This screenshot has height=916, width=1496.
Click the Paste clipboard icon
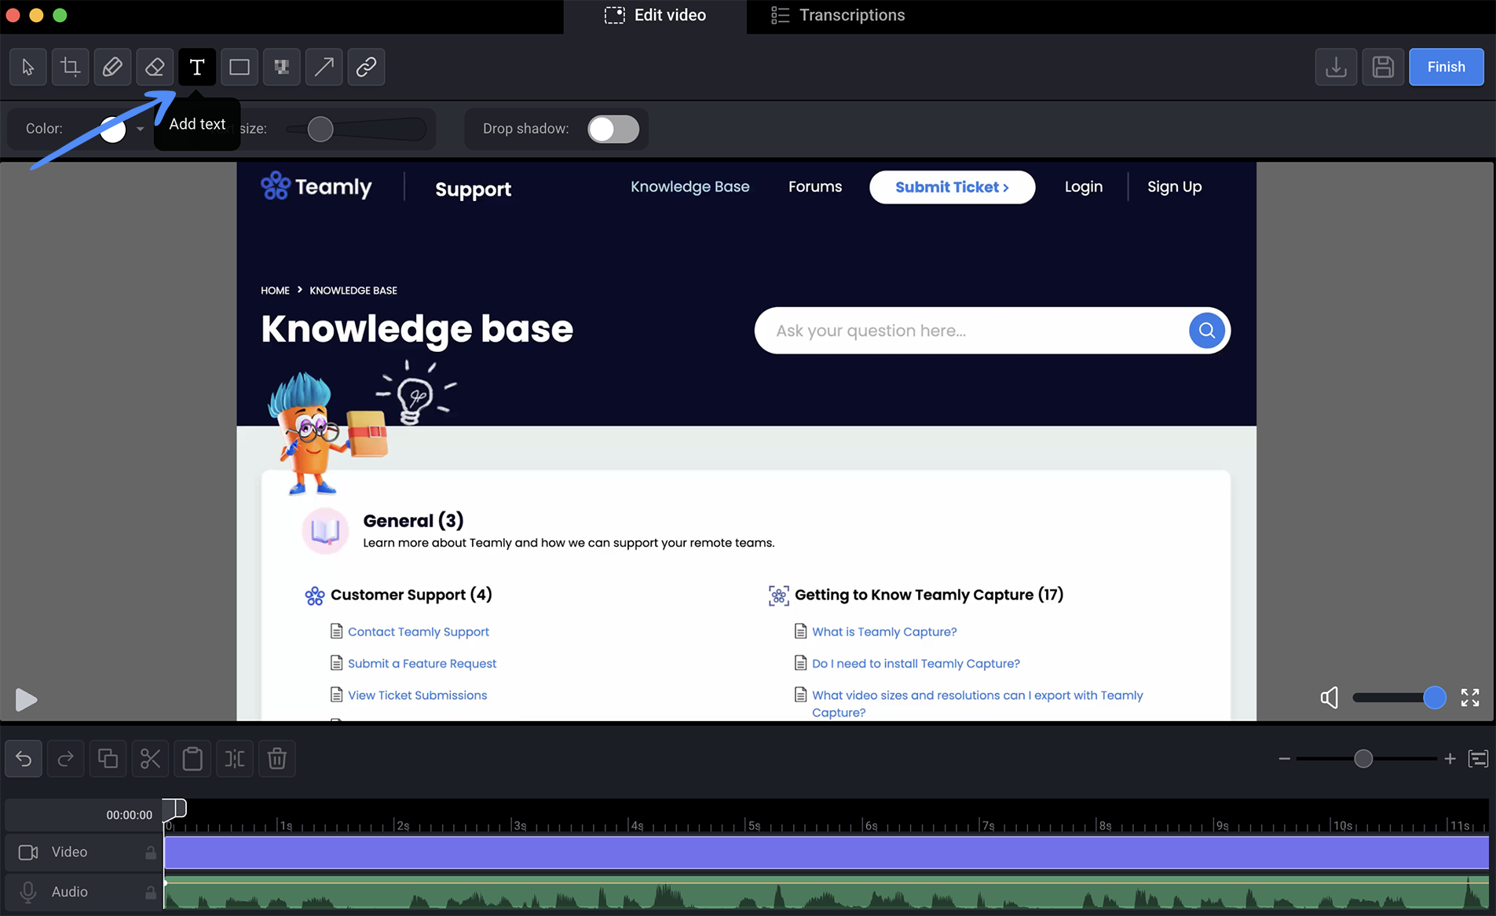click(192, 759)
